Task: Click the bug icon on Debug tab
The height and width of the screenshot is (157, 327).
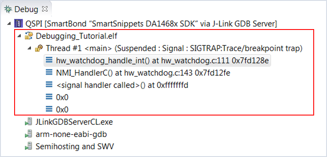Action: (x=8, y=9)
